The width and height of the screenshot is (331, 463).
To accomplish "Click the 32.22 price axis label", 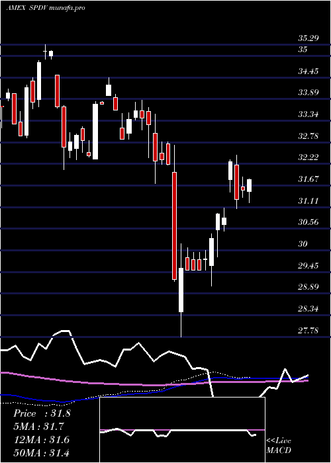I will tap(308, 157).
